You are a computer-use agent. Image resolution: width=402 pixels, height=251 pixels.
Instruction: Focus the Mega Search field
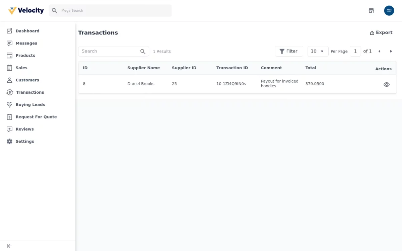pos(110,11)
